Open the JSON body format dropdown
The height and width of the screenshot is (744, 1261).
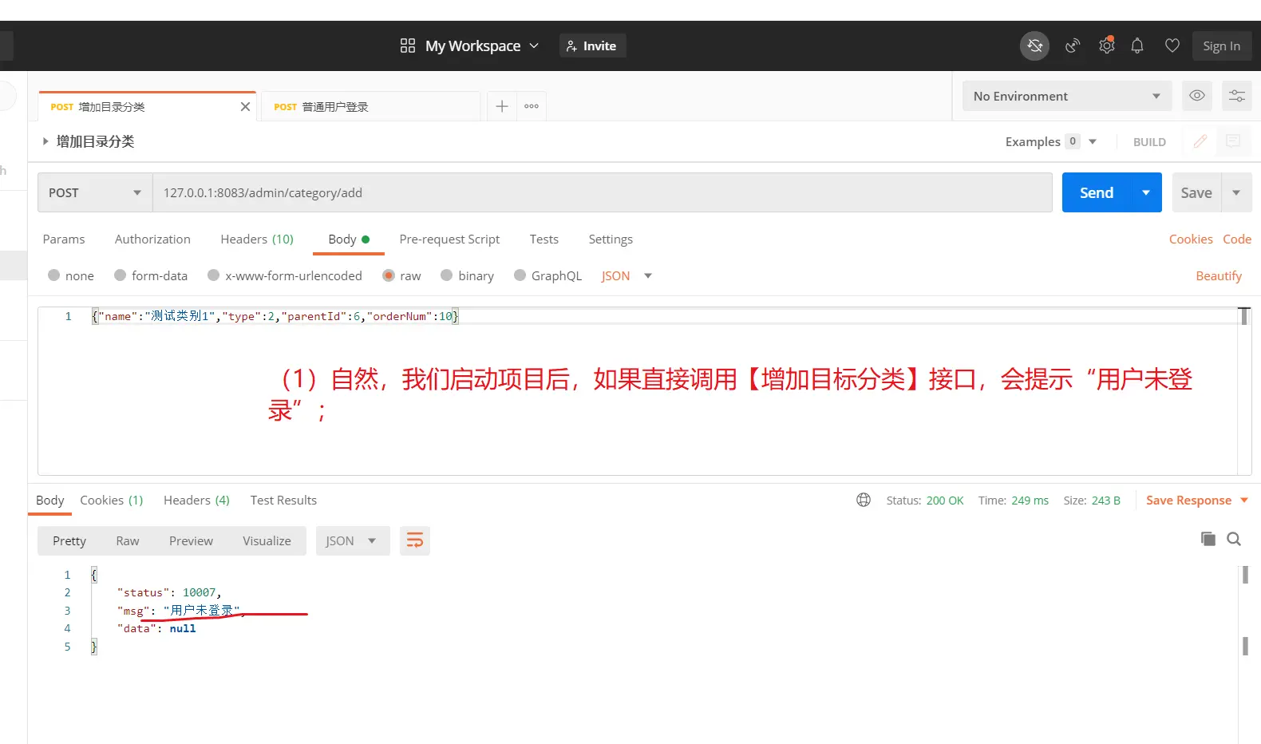click(x=627, y=276)
